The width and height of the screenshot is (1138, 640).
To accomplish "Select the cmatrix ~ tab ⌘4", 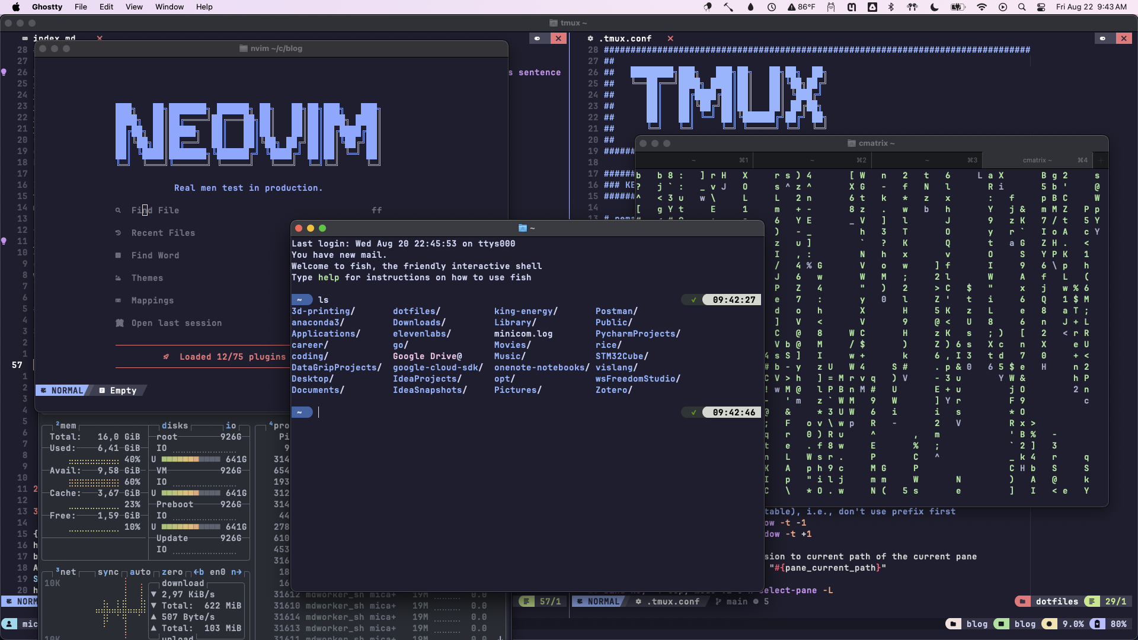I will 1037,160.
